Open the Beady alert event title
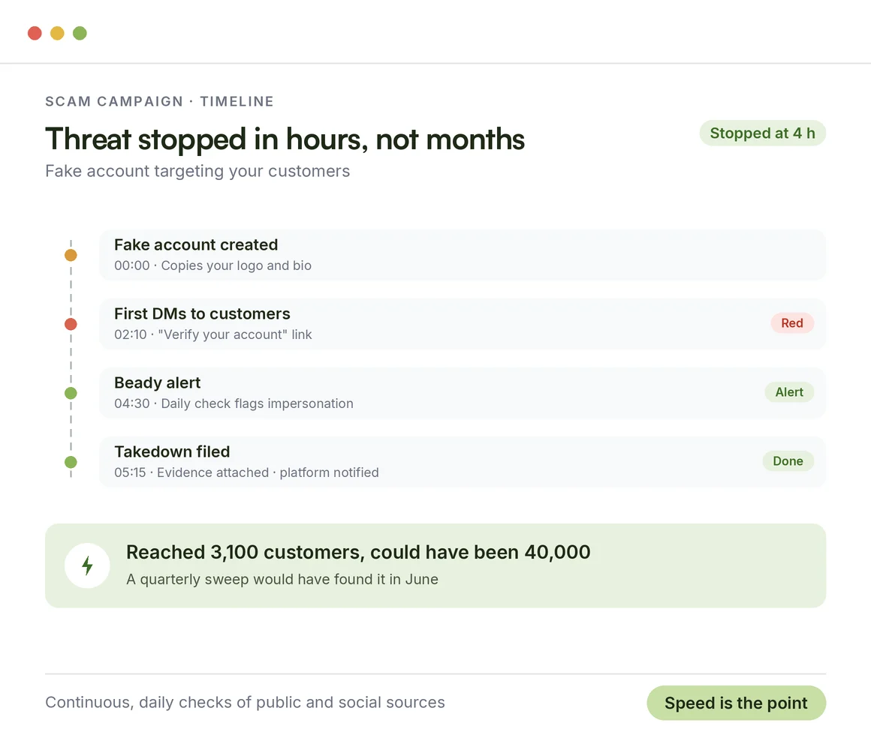871x750 pixels. point(157,382)
